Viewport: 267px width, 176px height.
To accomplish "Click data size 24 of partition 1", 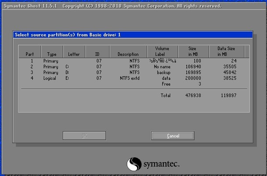I will pyautogui.click(x=234, y=61).
